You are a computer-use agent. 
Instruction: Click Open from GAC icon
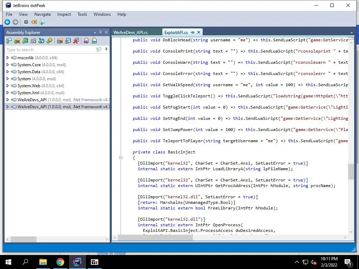(x=25, y=41)
